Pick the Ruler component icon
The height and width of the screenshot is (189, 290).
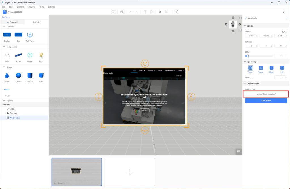(7, 55)
